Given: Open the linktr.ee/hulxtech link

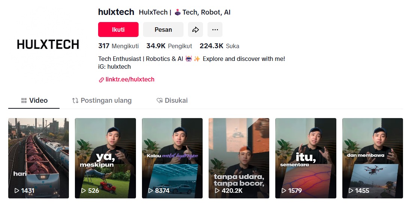Looking at the screenshot, I should [x=130, y=80].
